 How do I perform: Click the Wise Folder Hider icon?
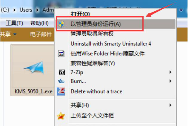coord(61,53)
